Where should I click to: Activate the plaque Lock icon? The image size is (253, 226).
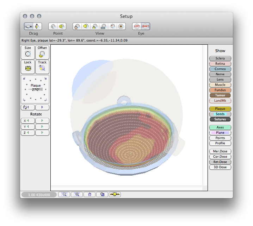pyautogui.click(x=28, y=67)
